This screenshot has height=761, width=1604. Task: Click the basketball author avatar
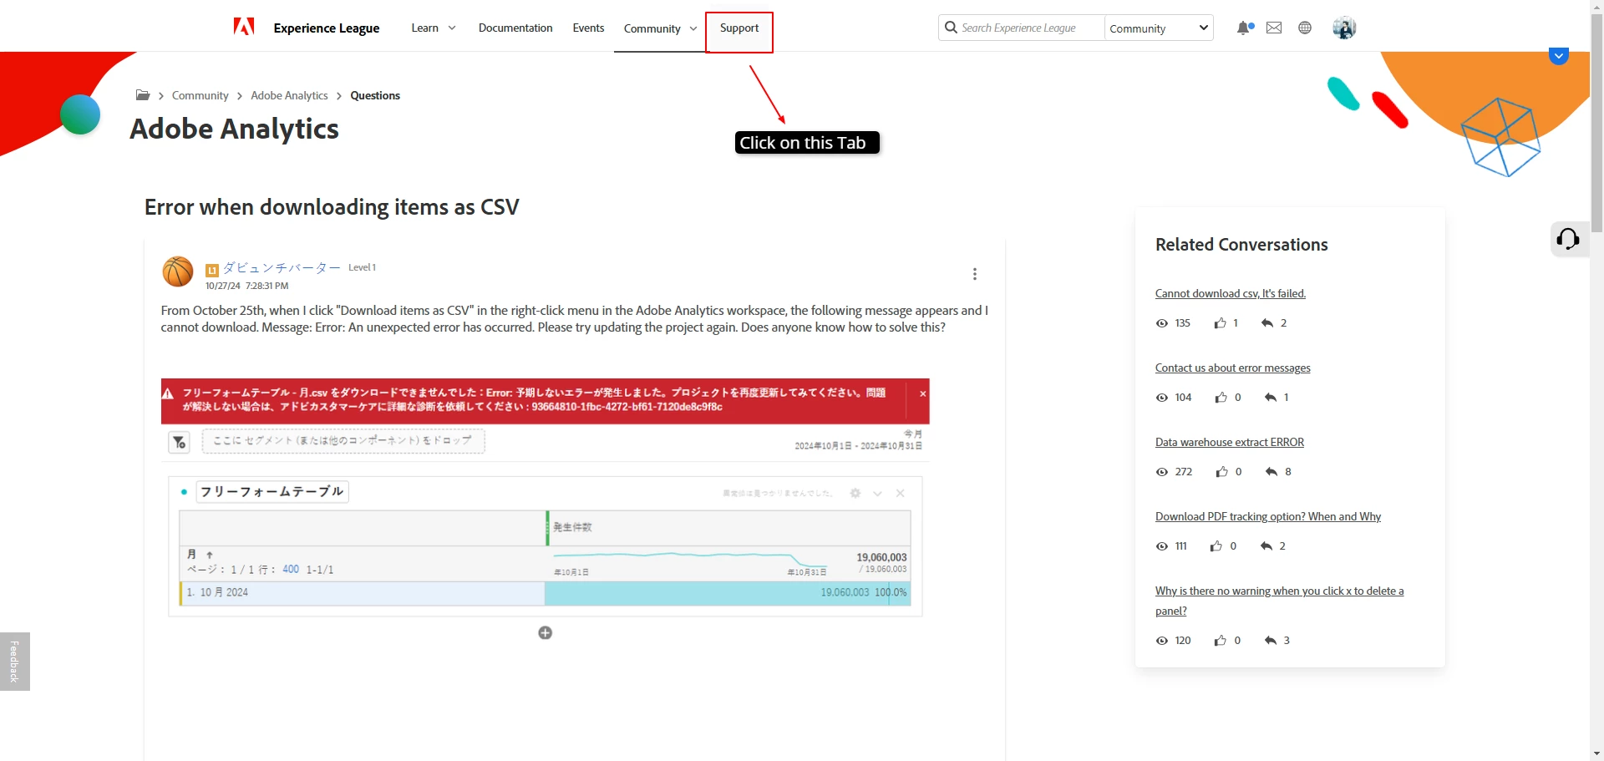[x=177, y=272]
